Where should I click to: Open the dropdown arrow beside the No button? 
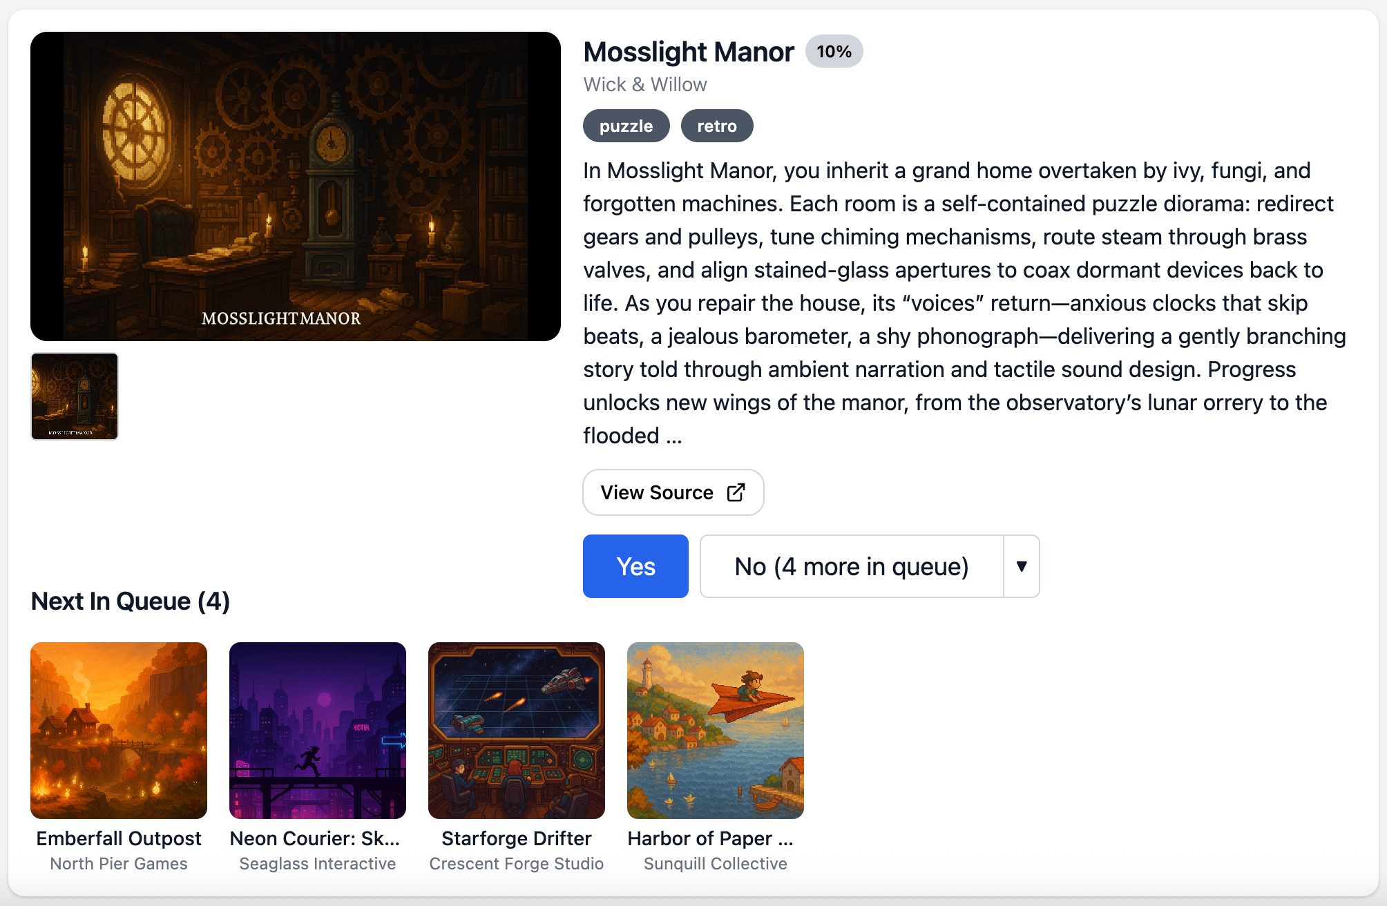click(1022, 566)
